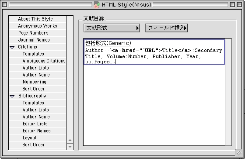Select Sort Order under Citations
The height and width of the screenshot is (159, 245).
(x=38, y=89)
